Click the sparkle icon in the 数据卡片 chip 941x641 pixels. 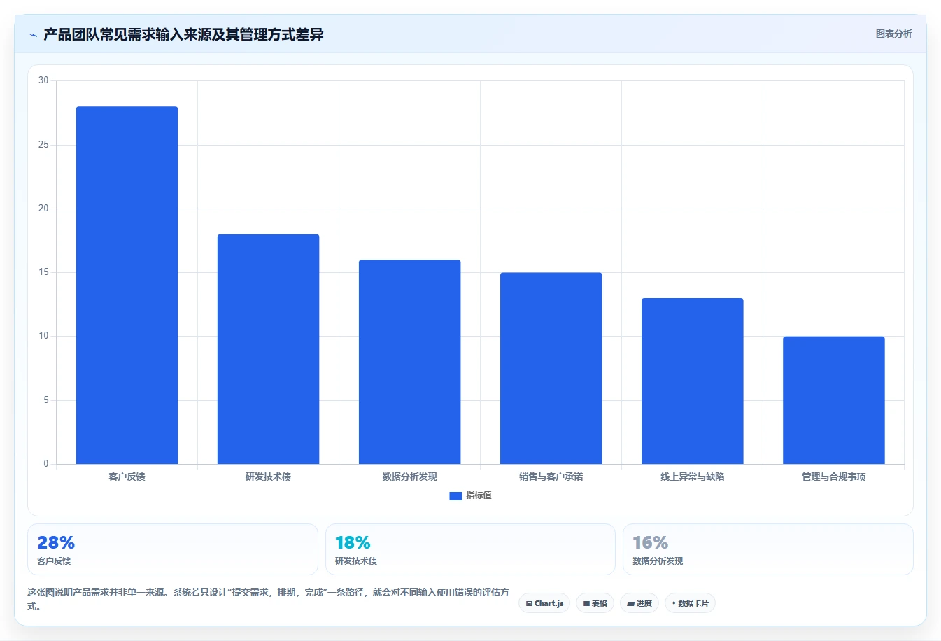click(674, 603)
